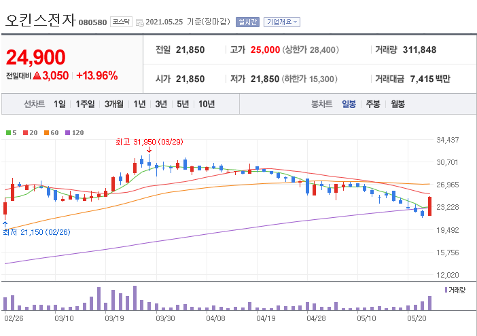The image size is (477, 336).
Task: Click the purple 120-day moving average swatch
Action: pyautogui.click(x=68, y=133)
